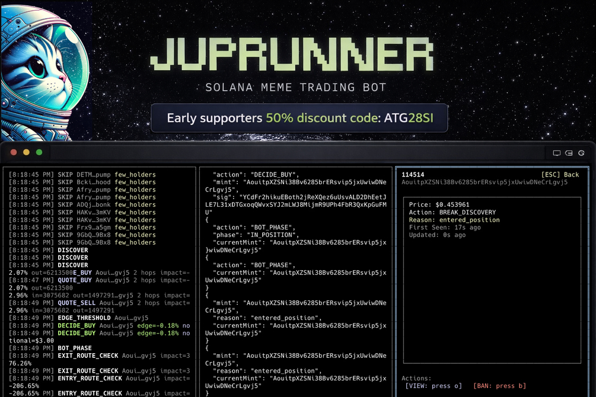The image size is (596, 397).
Task: Select the QUOTE_SELL Aoui…gvj5 log row
Action: click(99, 303)
